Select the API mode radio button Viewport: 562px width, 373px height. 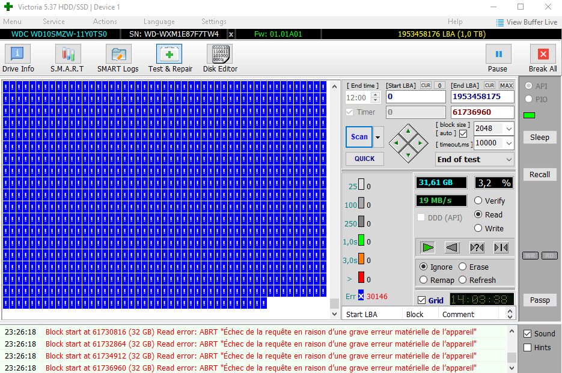(x=528, y=86)
